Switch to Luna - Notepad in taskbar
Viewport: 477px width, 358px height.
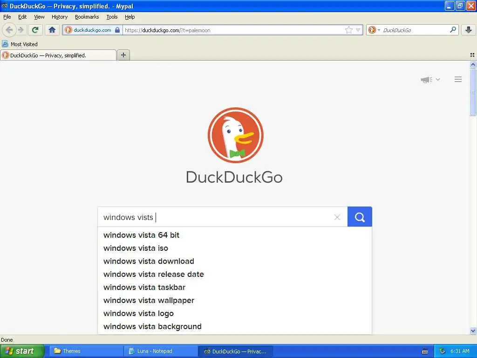tap(161, 351)
